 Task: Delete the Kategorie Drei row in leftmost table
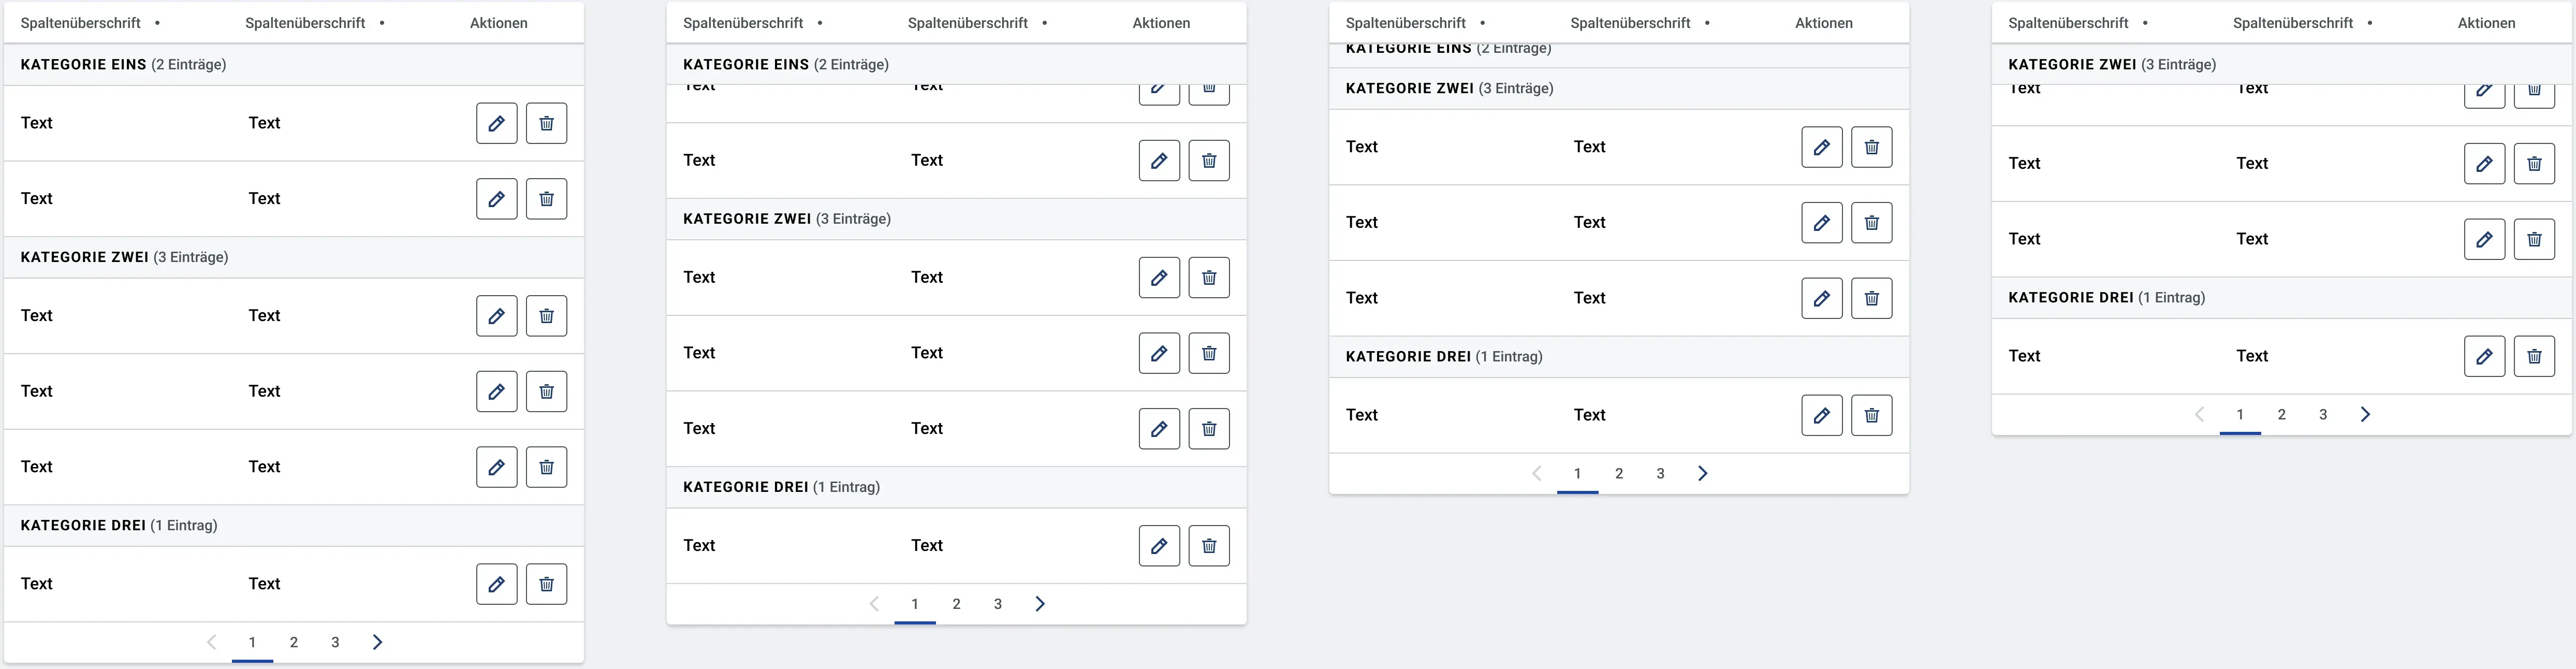pyautogui.click(x=546, y=584)
